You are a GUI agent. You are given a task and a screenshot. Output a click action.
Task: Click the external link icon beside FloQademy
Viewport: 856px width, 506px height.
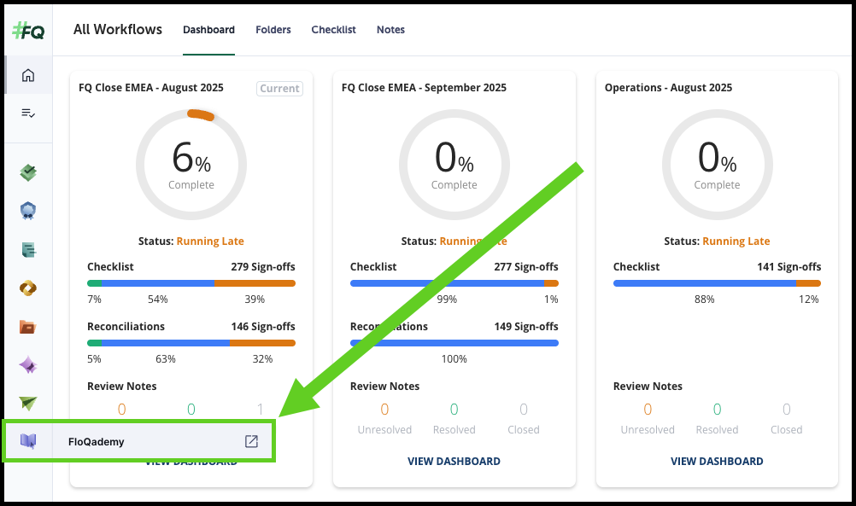click(251, 441)
